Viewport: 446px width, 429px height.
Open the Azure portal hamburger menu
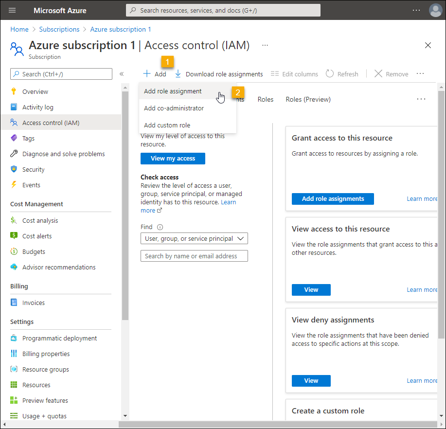point(12,10)
